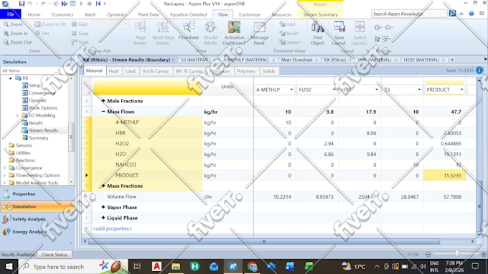The width and height of the screenshot is (488, 274).
Task: Click the horizontal scrollbar of results grid
Action: pyautogui.click(x=264, y=241)
